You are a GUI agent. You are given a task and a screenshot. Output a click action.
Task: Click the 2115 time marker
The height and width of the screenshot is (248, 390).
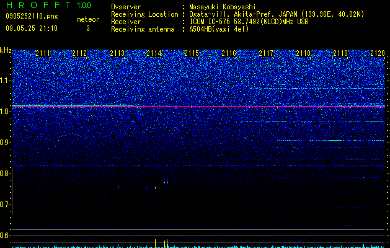(x=192, y=53)
